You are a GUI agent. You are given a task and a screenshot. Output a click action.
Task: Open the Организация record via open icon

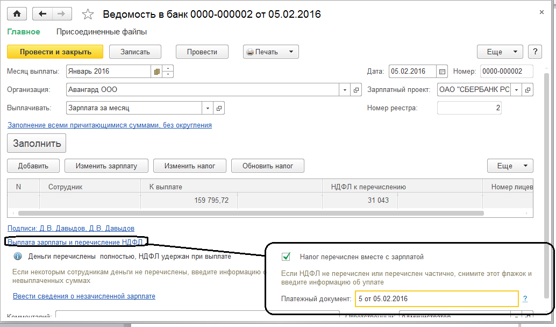356,90
